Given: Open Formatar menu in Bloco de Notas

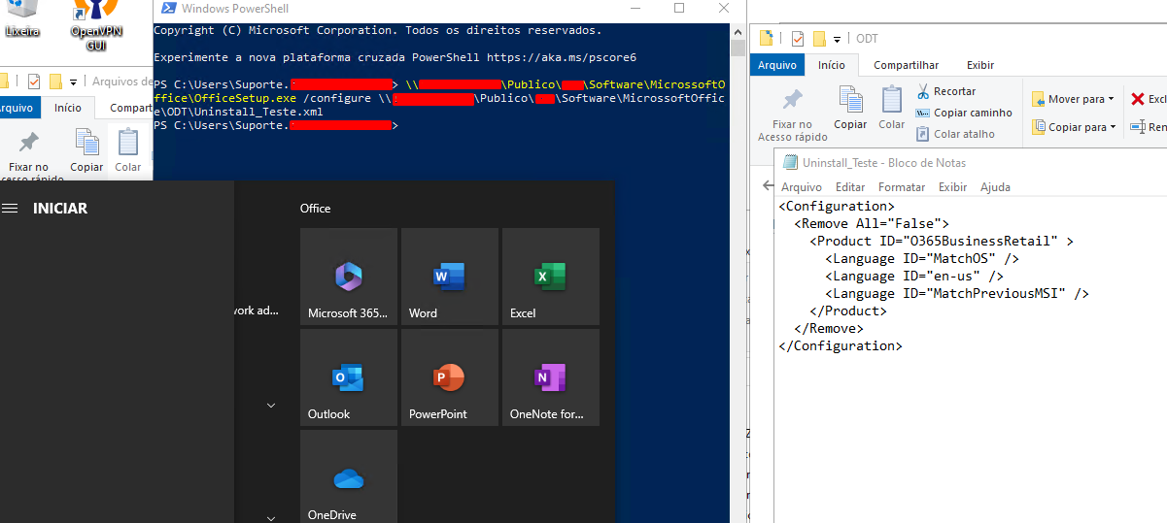Looking at the screenshot, I should click(x=902, y=187).
